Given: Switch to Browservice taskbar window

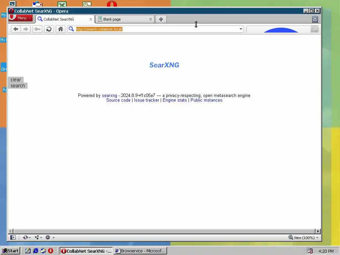Looking at the screenshot, I should pyautogui.click(x=140, y=251).
